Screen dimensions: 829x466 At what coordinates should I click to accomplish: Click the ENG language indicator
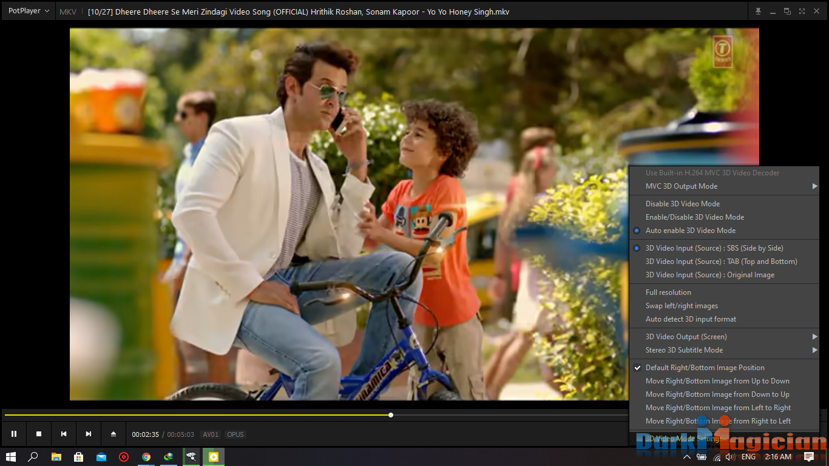pos(748,457)
